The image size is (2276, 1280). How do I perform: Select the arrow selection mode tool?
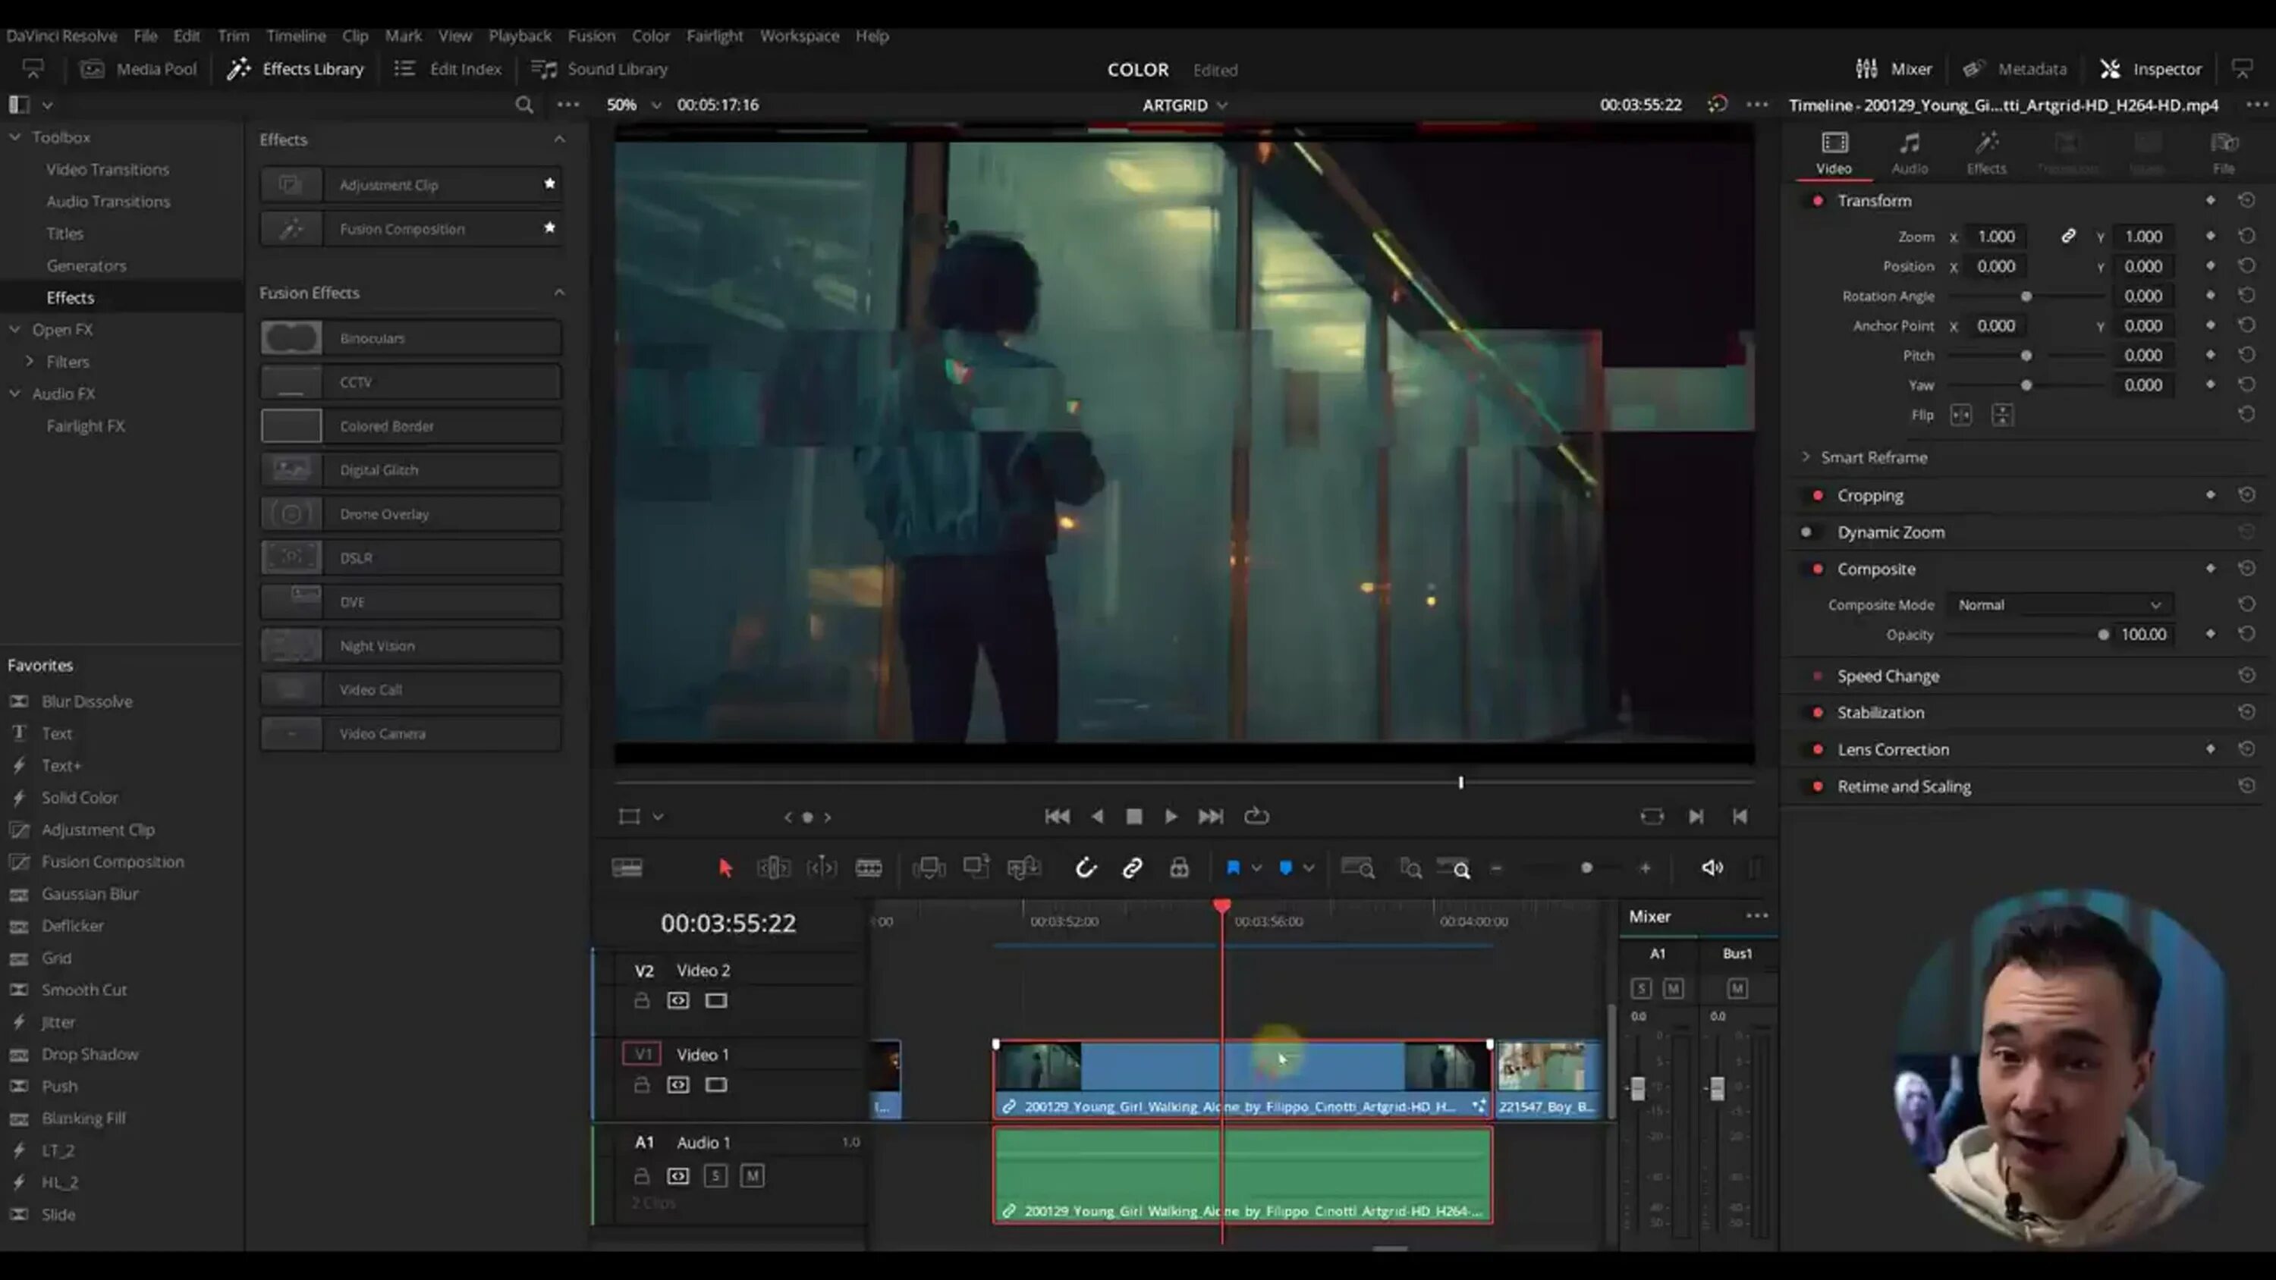pos(725,867)
